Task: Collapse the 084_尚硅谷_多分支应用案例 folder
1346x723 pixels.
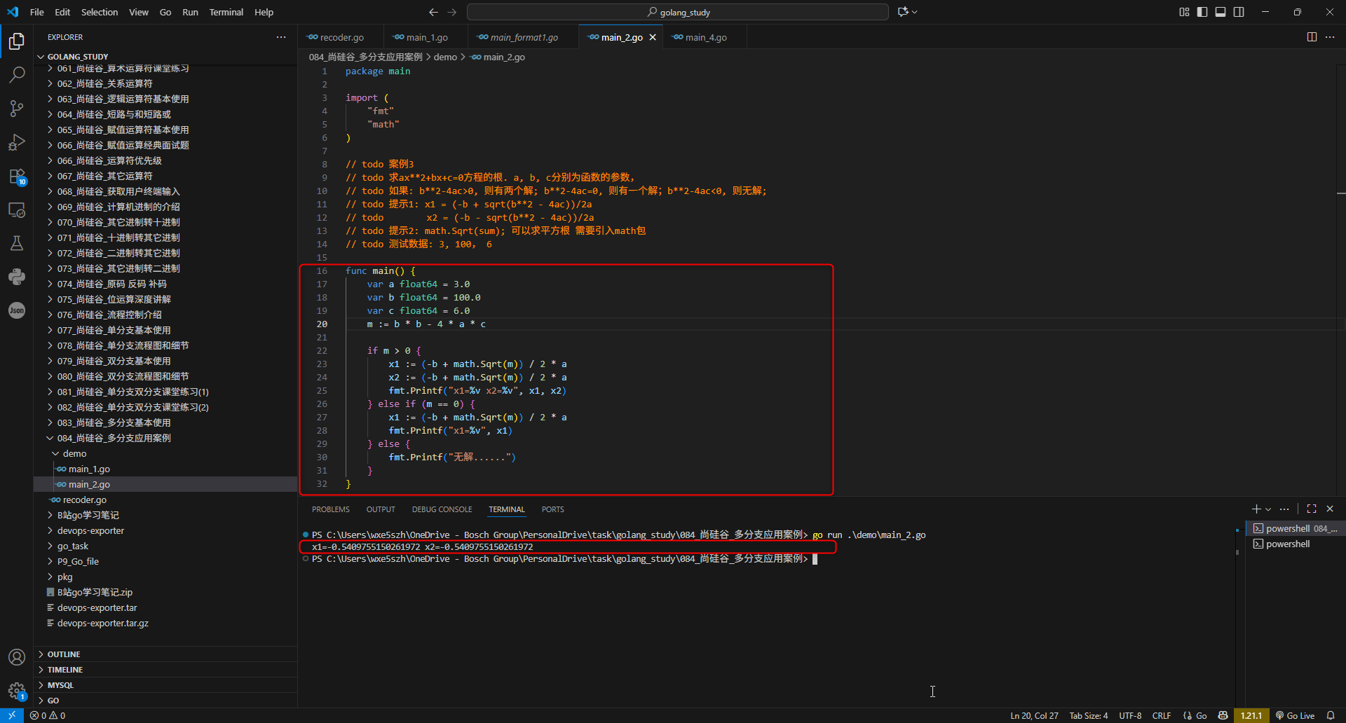Action: pyautogui.click(x=165, y=439)
